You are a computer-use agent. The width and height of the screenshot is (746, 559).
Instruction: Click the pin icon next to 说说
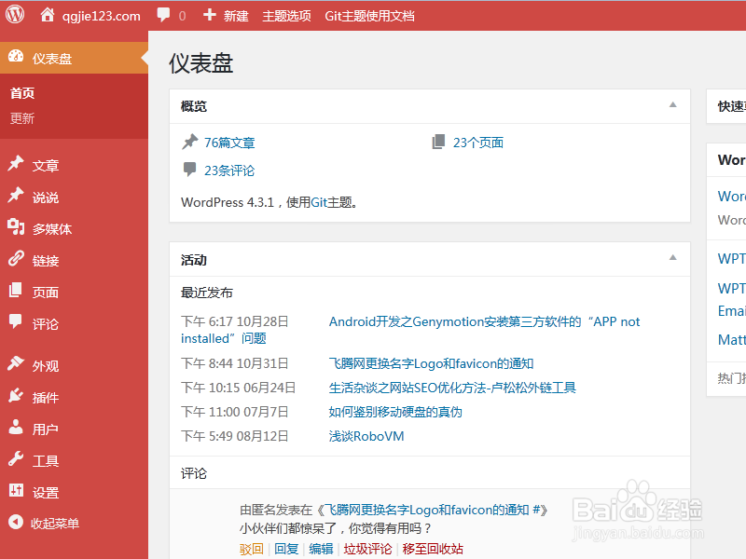click(x=16, y=196)
